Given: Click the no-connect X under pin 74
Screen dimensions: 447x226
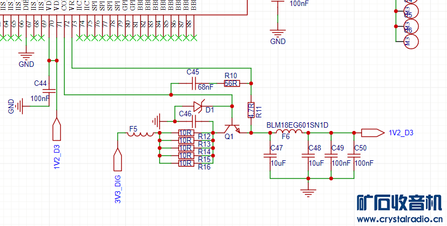Looking at the screenshot, I should click(x=79, y=37).
